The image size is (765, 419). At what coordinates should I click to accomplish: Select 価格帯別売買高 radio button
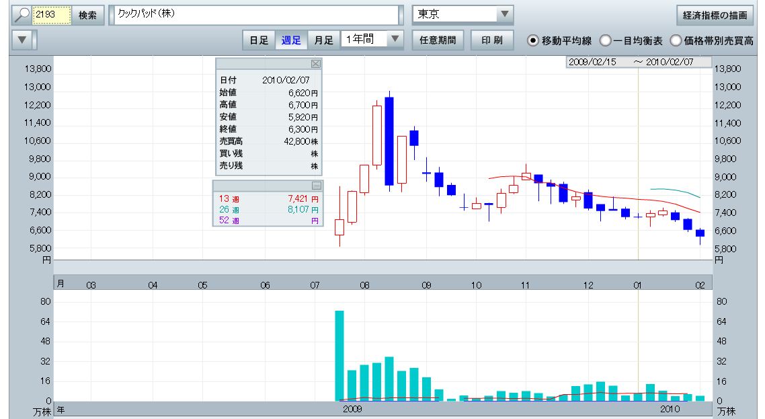point(676,40)
